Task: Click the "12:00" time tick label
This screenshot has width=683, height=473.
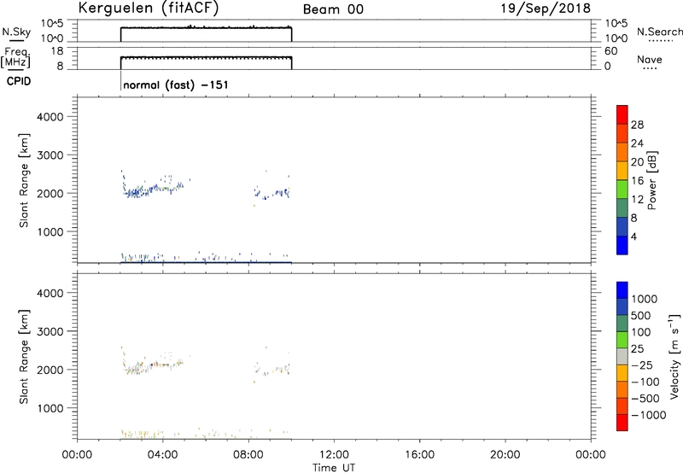Action: click(x=334, y=455)
